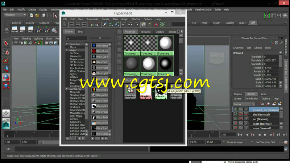Click the VRayDirt node swatch in work area
The height and width of the screenshot is (163, 290).
click(x=146, y=90)
